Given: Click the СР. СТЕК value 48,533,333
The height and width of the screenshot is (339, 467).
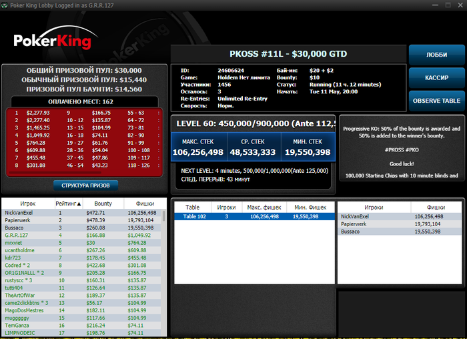Looking at the screenshot, I should pos(253,152).
